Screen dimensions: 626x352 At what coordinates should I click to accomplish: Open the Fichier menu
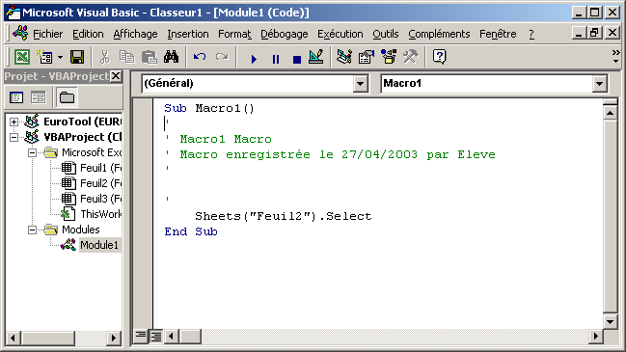pyautogui.click(x=48, y=35)
